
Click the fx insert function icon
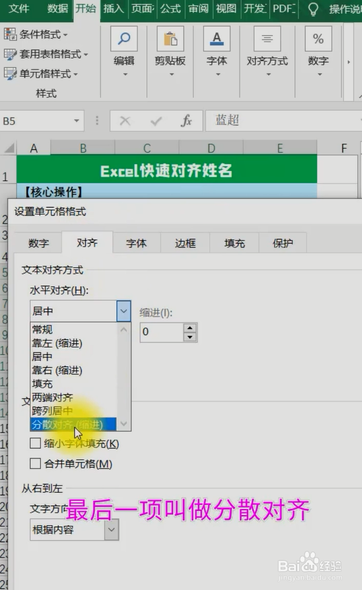(186, 121)
